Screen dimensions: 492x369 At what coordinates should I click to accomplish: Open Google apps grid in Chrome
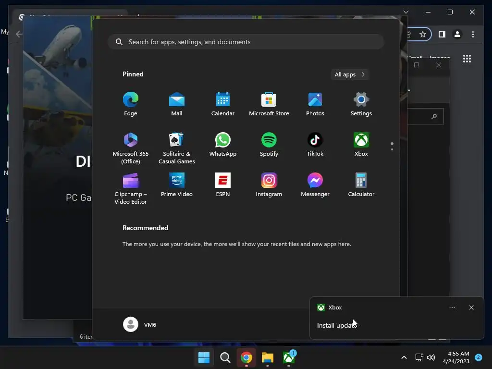click(x=467, y=59)
